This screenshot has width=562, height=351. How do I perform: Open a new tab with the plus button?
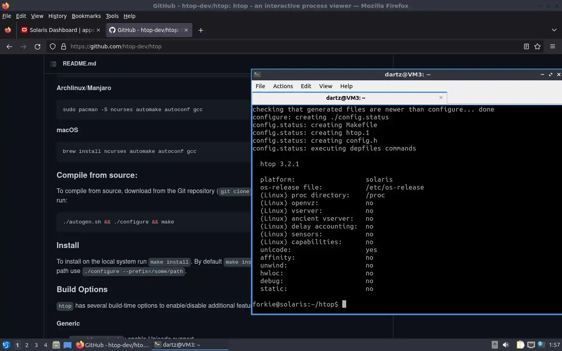pos(201,30)
